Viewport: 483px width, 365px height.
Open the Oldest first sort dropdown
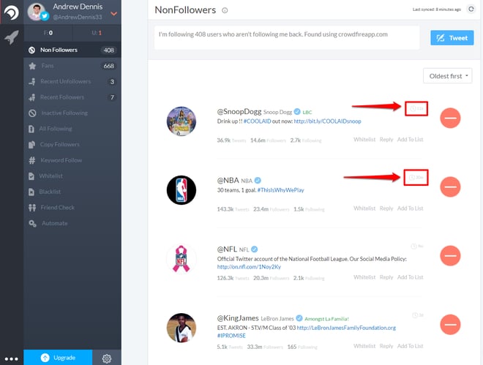point(448,76)
